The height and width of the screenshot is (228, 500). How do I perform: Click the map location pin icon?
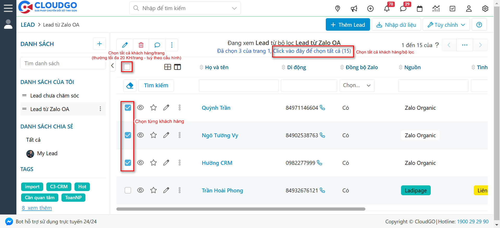(337, 9)
